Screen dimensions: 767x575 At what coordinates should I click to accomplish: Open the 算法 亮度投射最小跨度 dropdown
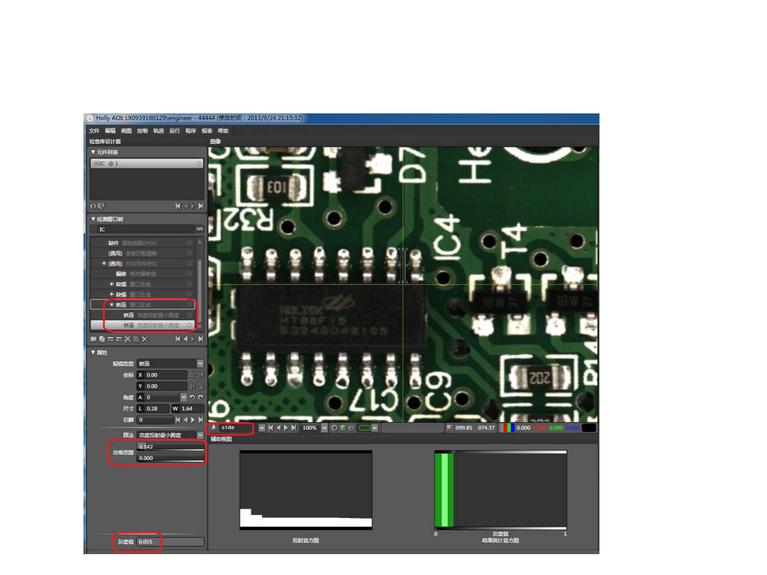(200, 435)
